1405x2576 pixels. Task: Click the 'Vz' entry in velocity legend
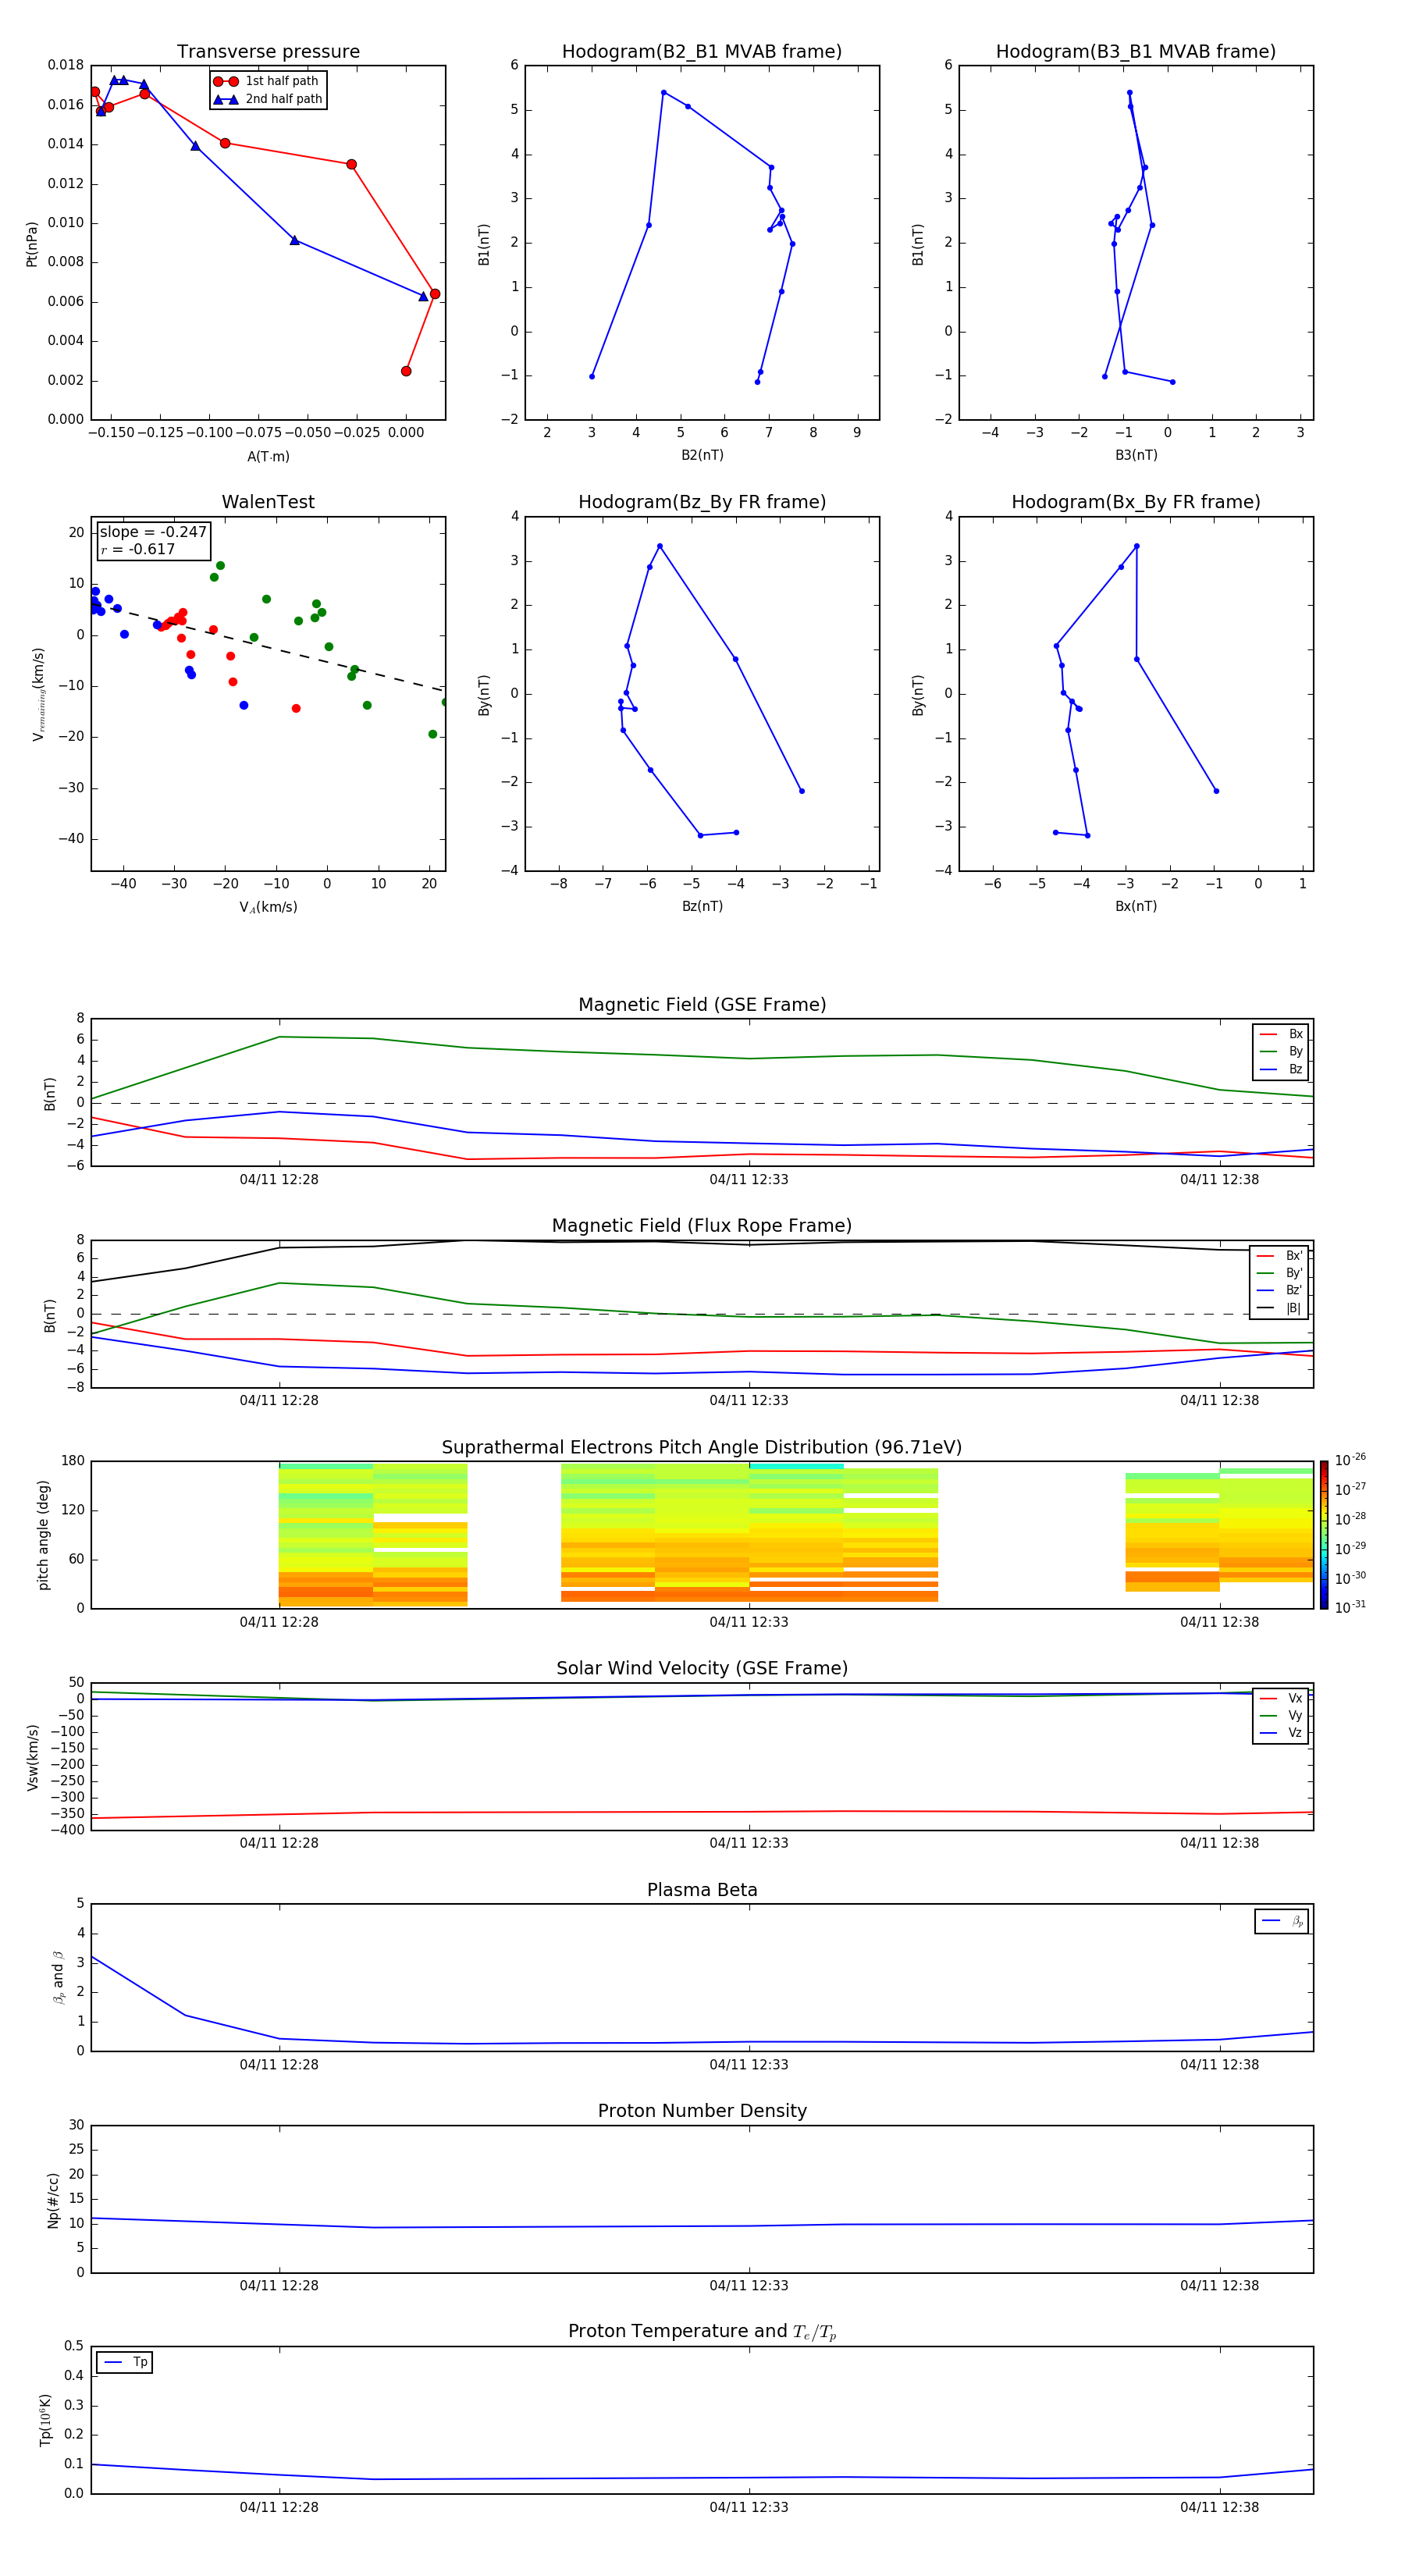[x=1281, y=1732]
